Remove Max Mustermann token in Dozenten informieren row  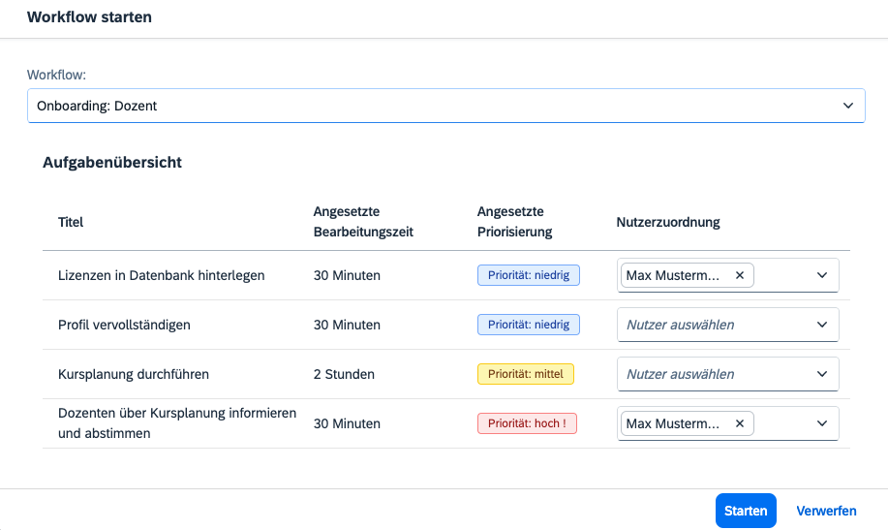(739, 423)
